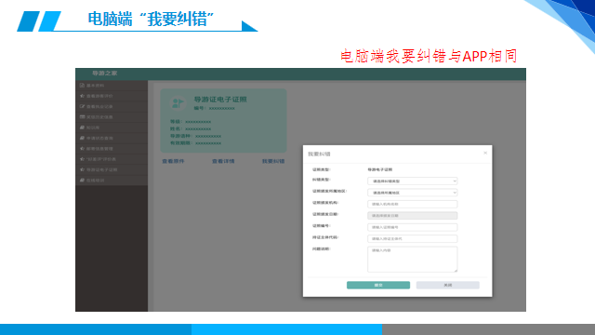
Task: Click the 我要纠错 link below the card
Action: click(273, 161)
